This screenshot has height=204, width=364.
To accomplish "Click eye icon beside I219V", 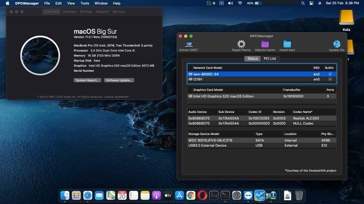I will (191, 79).
